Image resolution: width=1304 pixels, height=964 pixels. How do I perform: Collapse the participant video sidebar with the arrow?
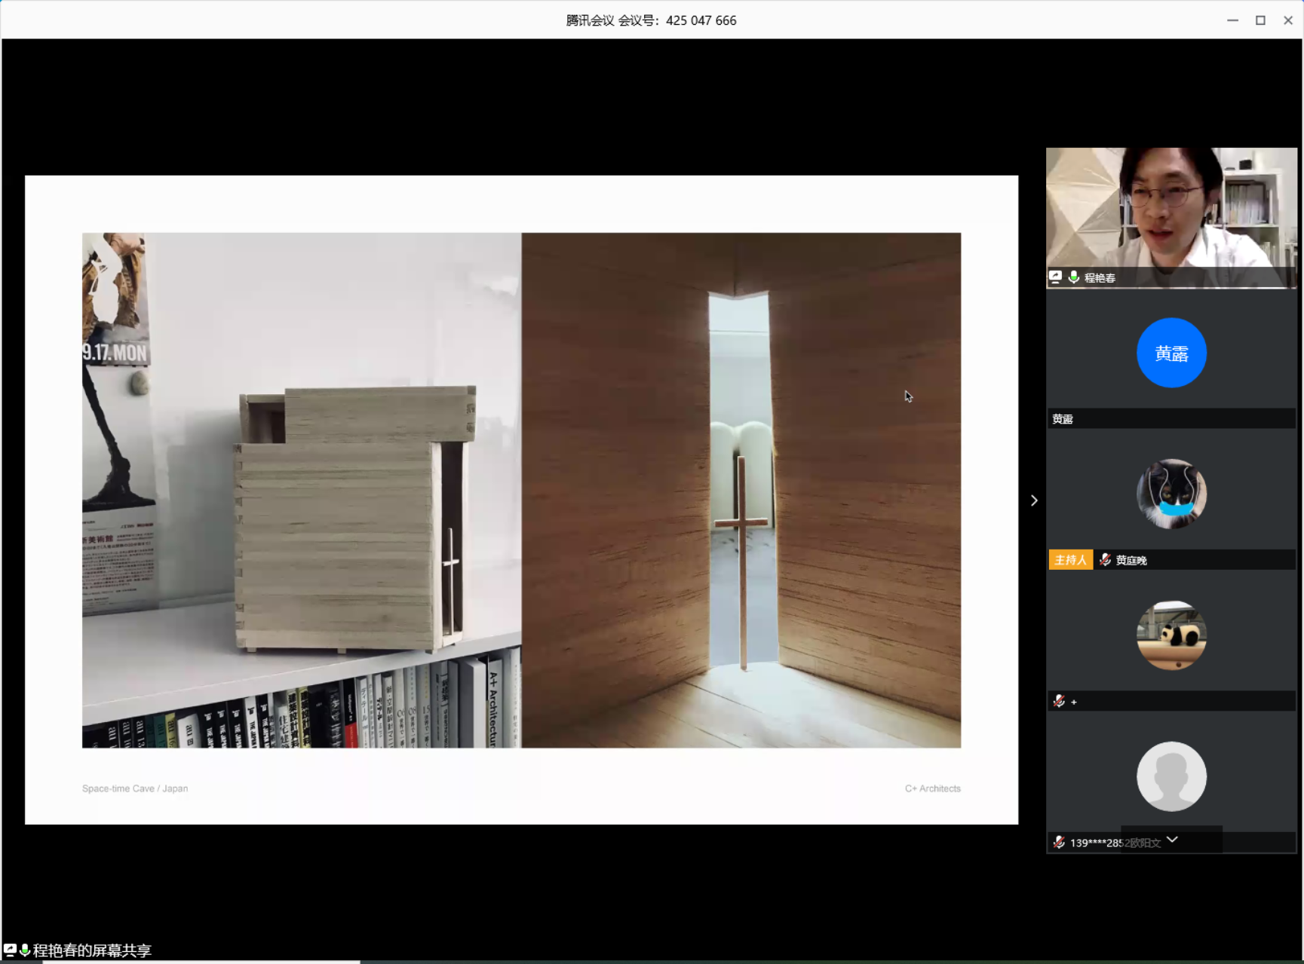point(1034,500)
